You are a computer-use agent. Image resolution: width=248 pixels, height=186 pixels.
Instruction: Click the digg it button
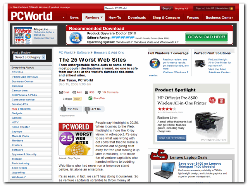(x=77, y=99)
